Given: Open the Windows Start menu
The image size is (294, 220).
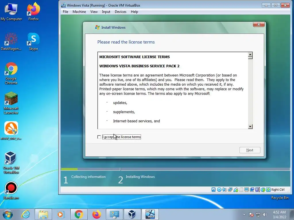Looking at the screenshot, I should (x=7, y=214).
